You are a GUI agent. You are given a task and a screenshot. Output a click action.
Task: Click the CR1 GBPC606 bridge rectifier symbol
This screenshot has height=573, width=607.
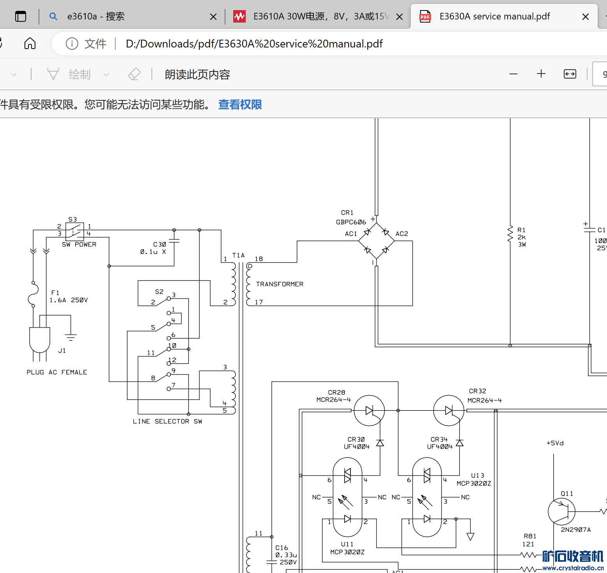coord(377,241)
